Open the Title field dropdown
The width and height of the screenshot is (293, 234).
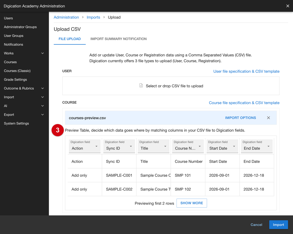coord(154,146)
